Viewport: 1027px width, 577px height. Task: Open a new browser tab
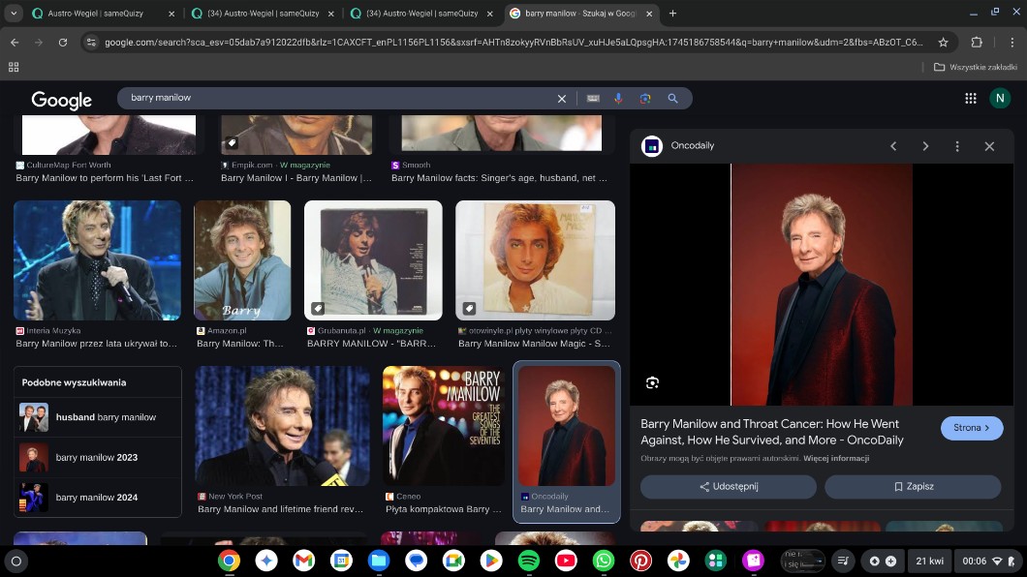click(x=672, y=14)
